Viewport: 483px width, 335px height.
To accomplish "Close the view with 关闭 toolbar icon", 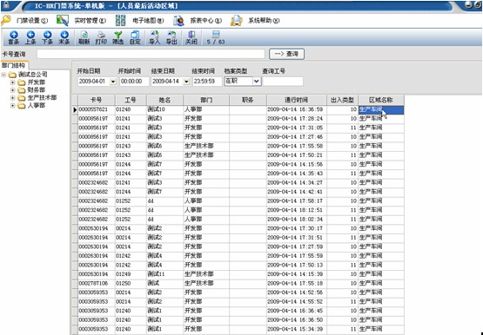I will [x=191, y=37].
